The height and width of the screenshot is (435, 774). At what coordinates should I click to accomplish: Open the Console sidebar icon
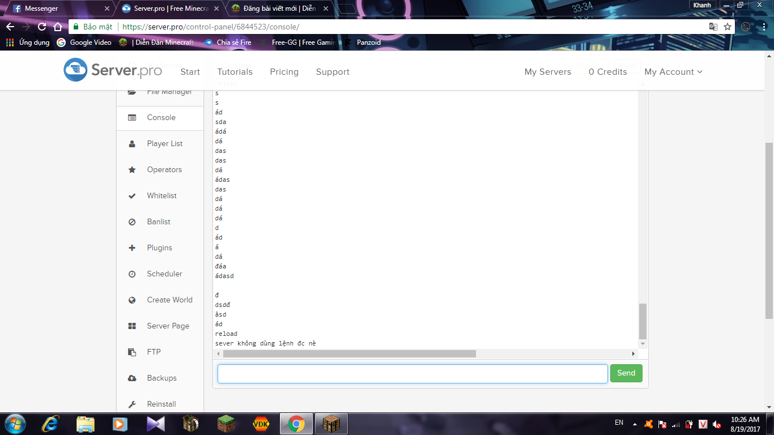(x=132, y=118)
